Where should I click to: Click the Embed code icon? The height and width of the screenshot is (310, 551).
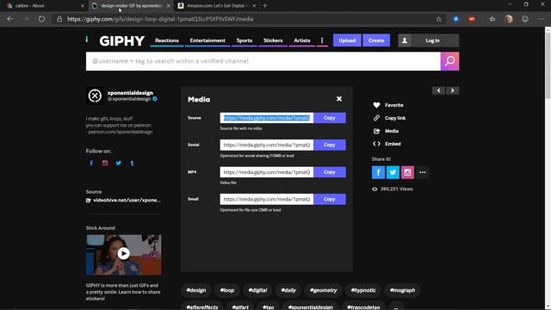(x=376, y=144)
